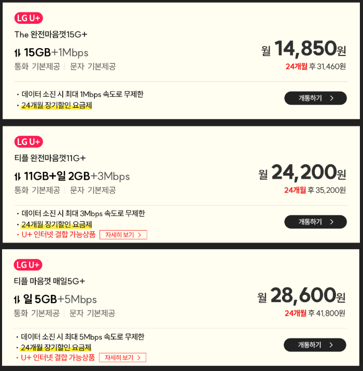
Task: Select 티플 마음껏 매일5G+ plan title
Action: pos(49,281)
